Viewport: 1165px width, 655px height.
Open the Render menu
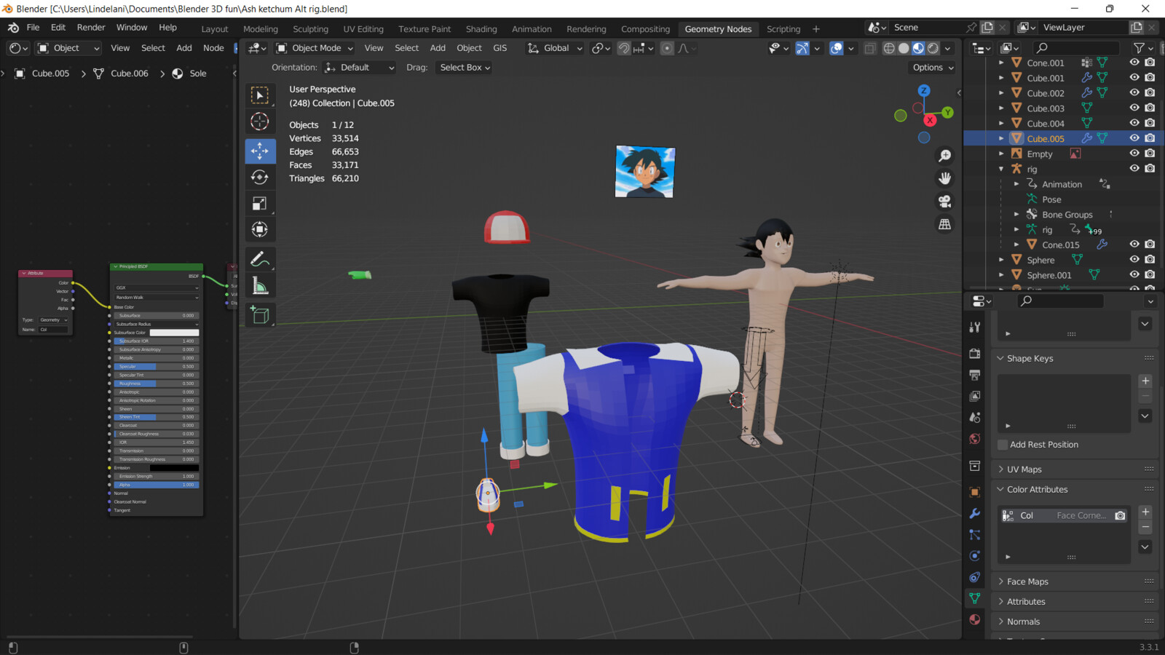pos(91,28)
